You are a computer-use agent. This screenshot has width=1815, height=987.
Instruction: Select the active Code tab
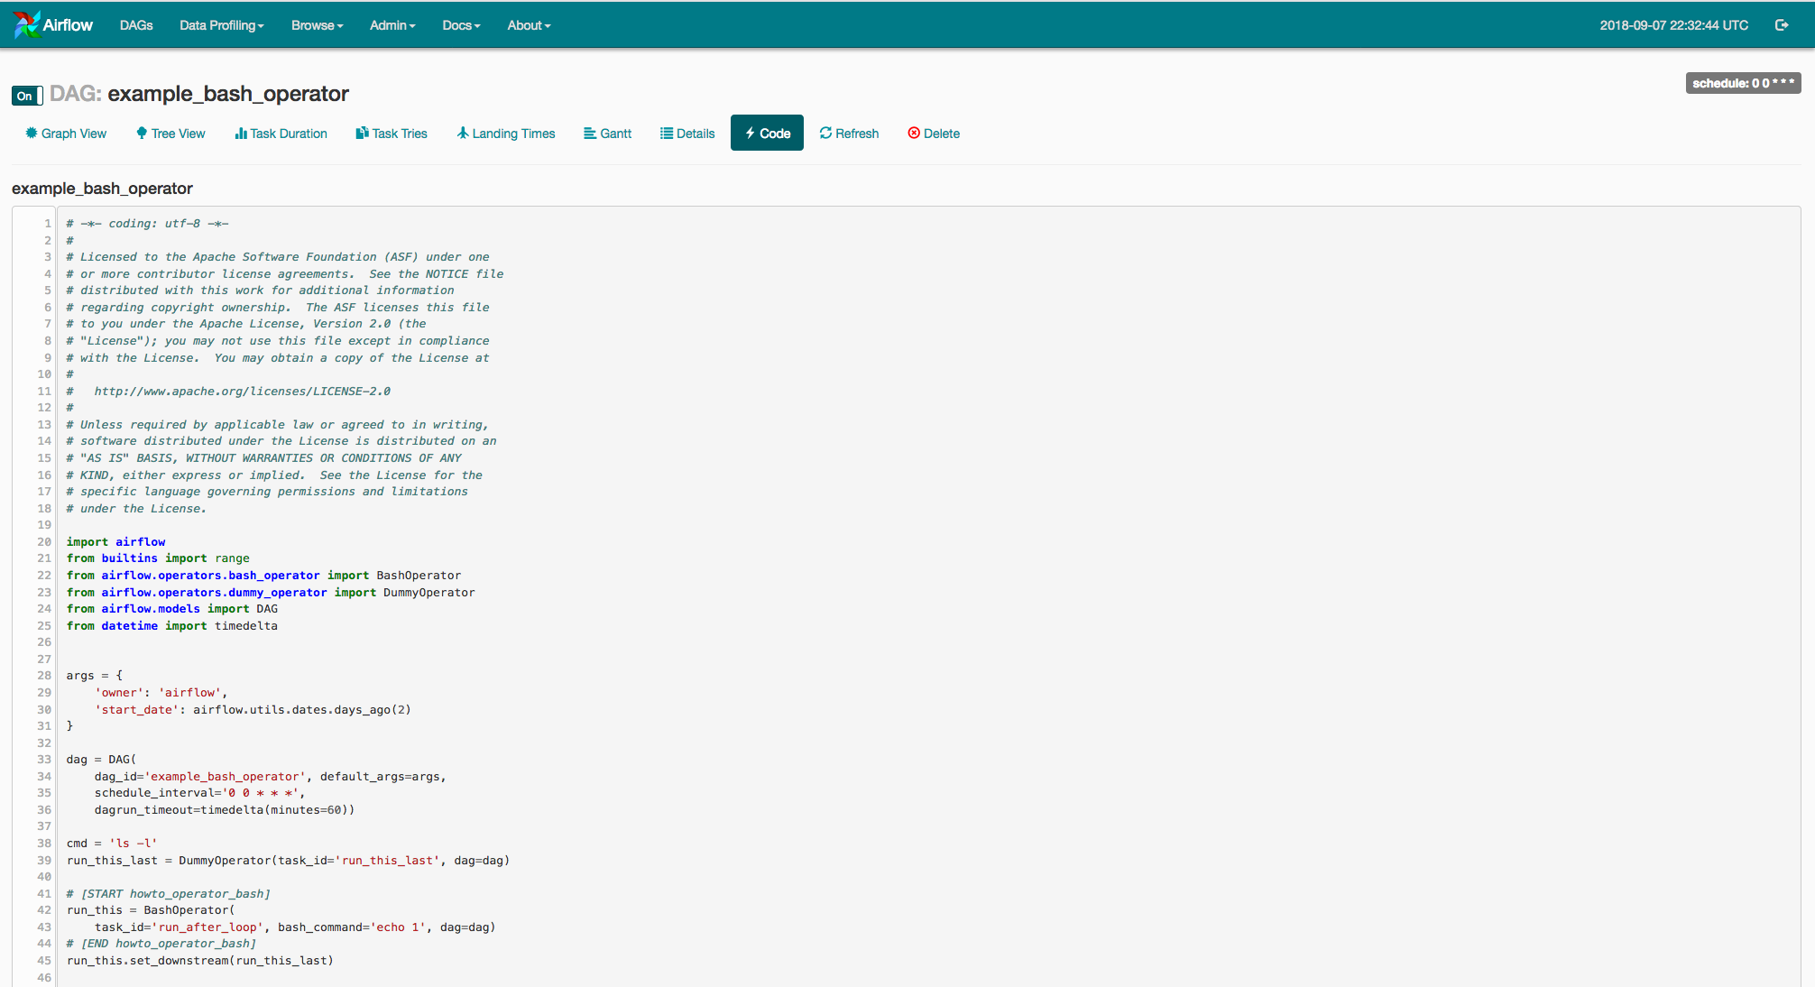coord(767,134)
